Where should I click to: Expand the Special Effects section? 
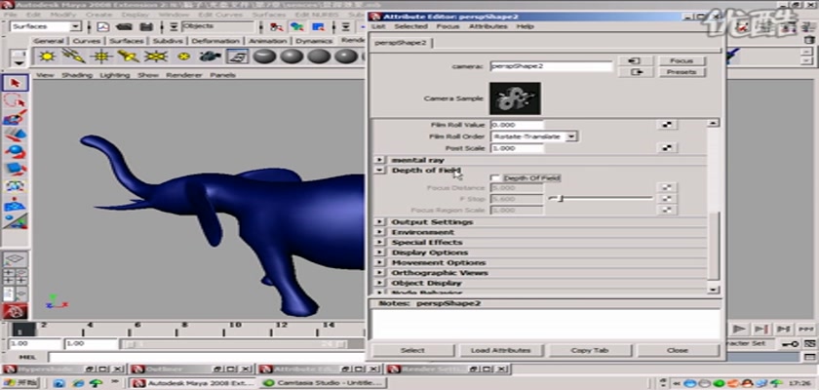(x=379, y=242)
